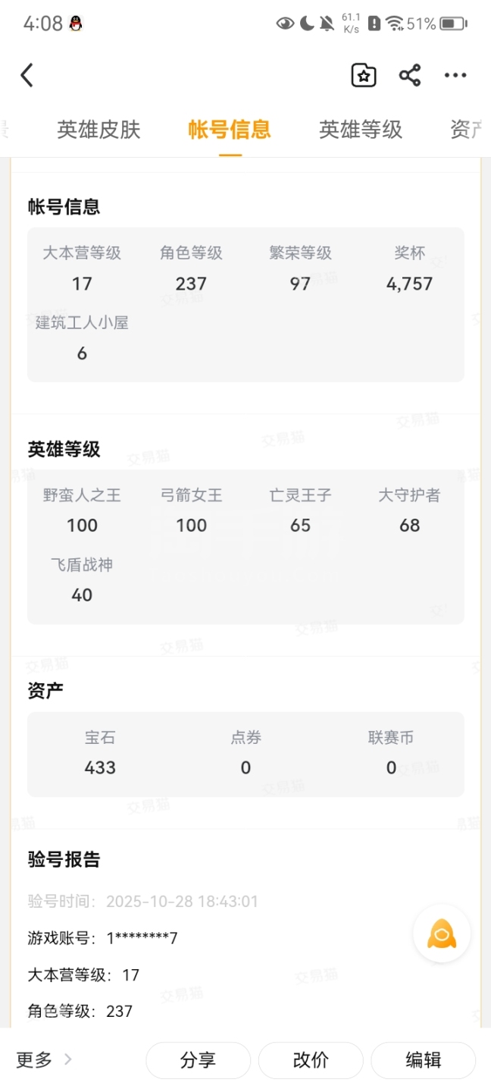Tap the back arrow icon
491x1092 pixels.
(x=27, y=75)
